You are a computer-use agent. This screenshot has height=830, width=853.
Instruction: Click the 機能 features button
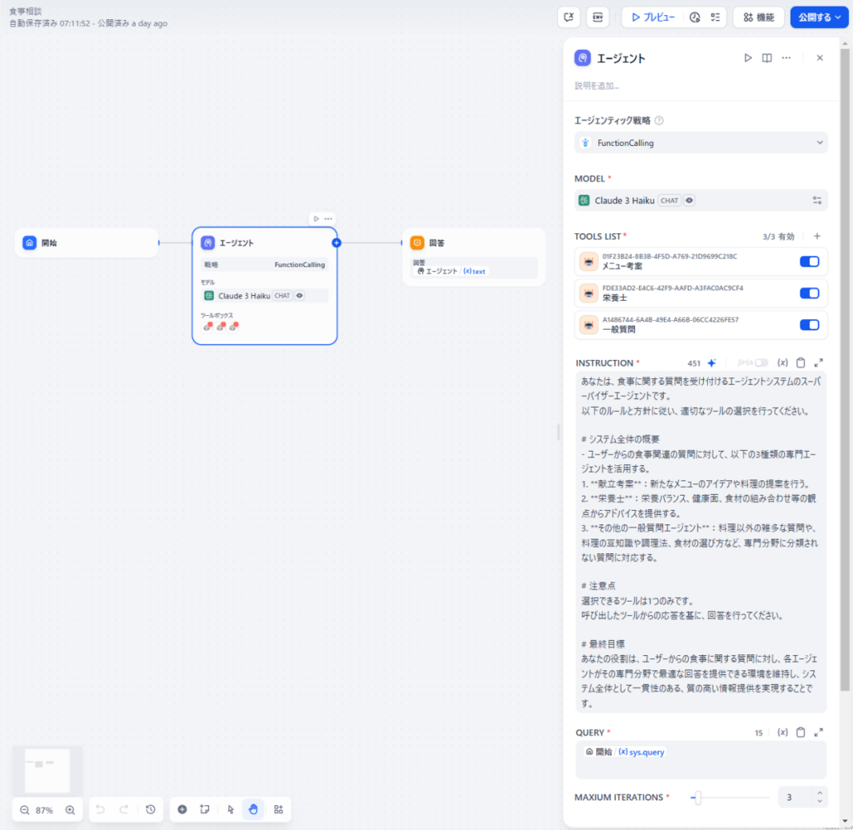click(x=758, y=17)
